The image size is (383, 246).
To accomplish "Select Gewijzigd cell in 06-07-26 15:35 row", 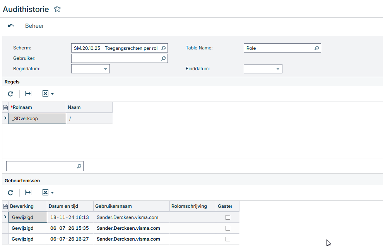I will (x=27, y=228).
